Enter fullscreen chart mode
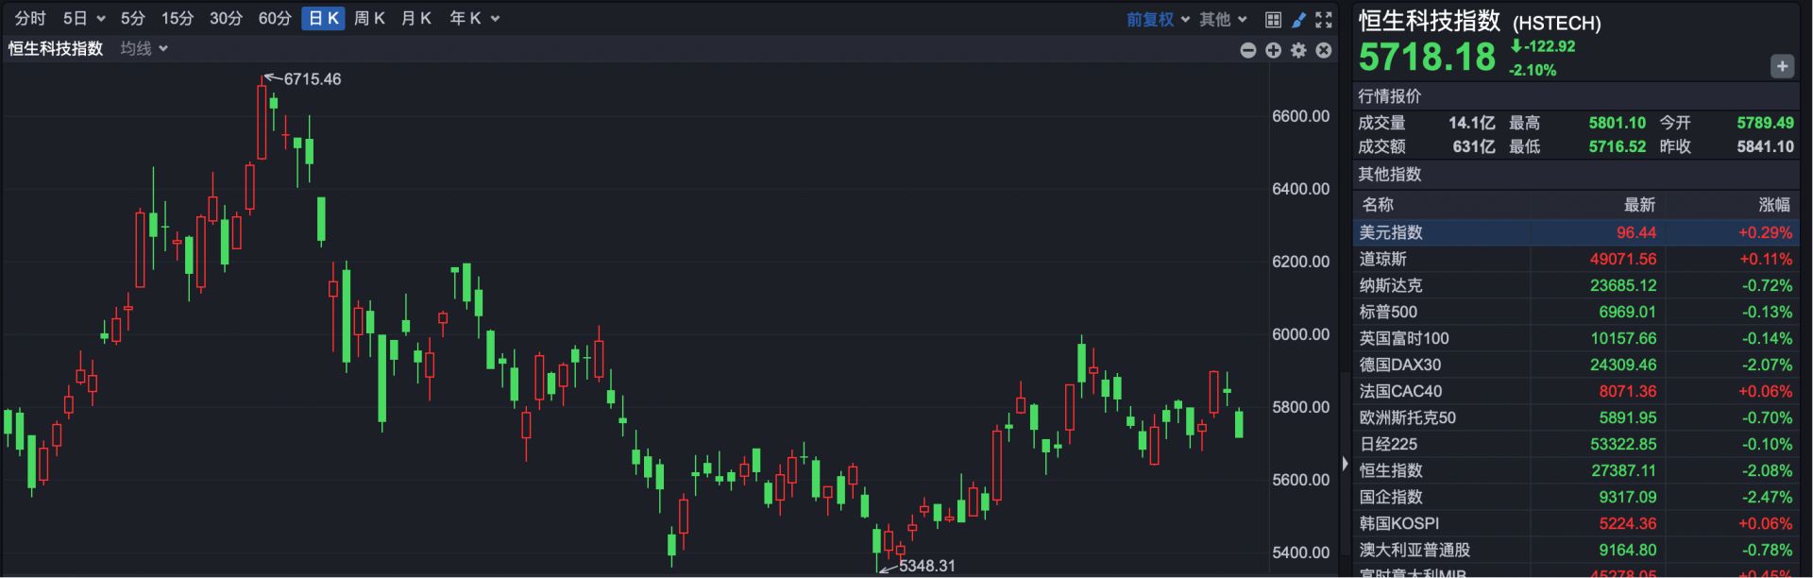Image resolution: width=1813 pixels, height=578 pixels. pyautogui.click(x=1324, y=19)
